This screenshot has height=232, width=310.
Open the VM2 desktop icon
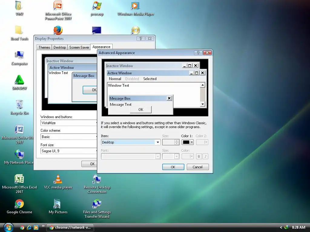point(19,8)
